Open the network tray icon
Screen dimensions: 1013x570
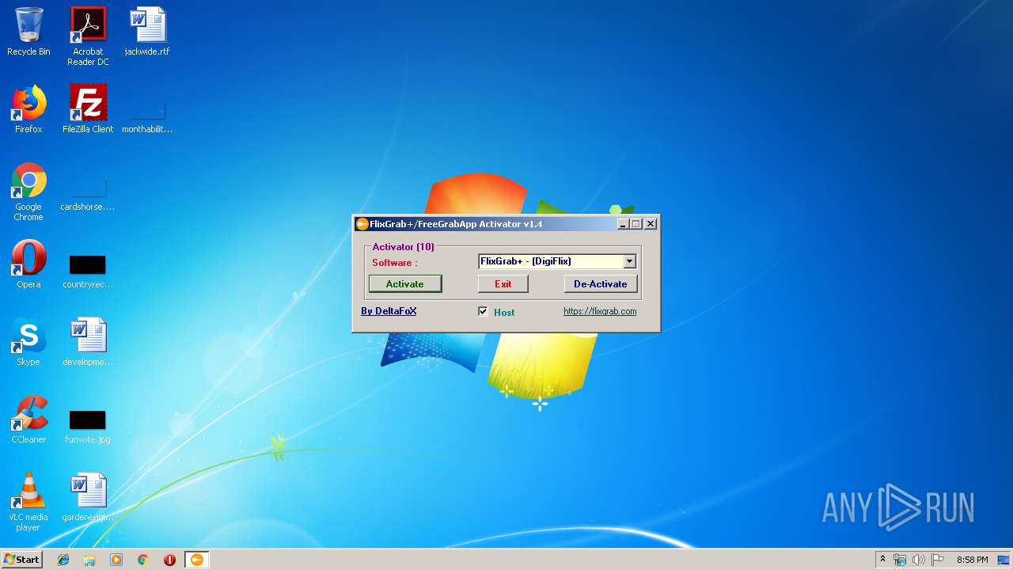coord(900,560)
